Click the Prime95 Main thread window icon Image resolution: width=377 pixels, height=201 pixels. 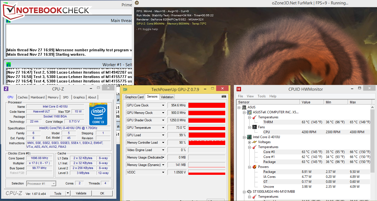(9, 20)
